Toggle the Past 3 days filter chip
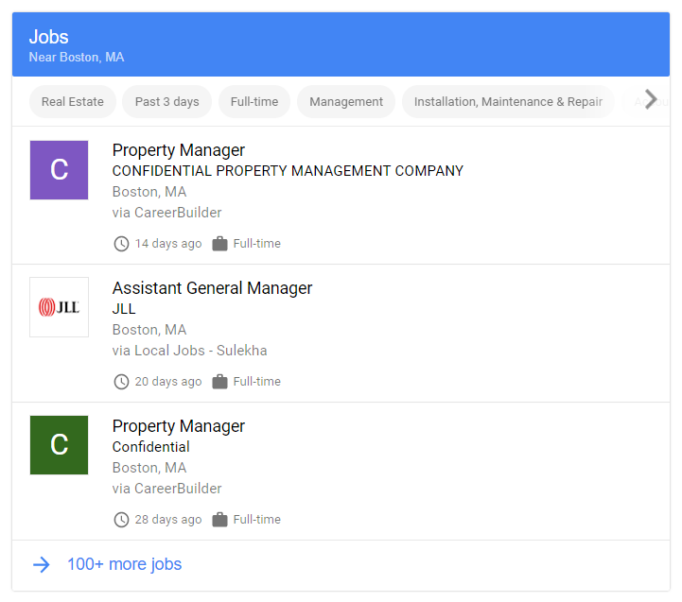 [x=167, y=102]
